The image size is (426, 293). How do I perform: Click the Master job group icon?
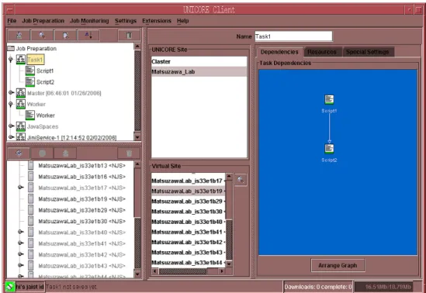21,93
